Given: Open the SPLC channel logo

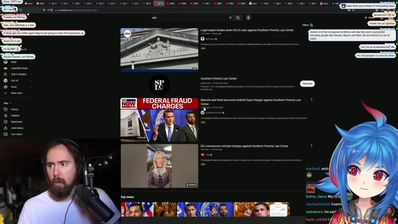Looking at the screenshot, I should pos(159,84).
